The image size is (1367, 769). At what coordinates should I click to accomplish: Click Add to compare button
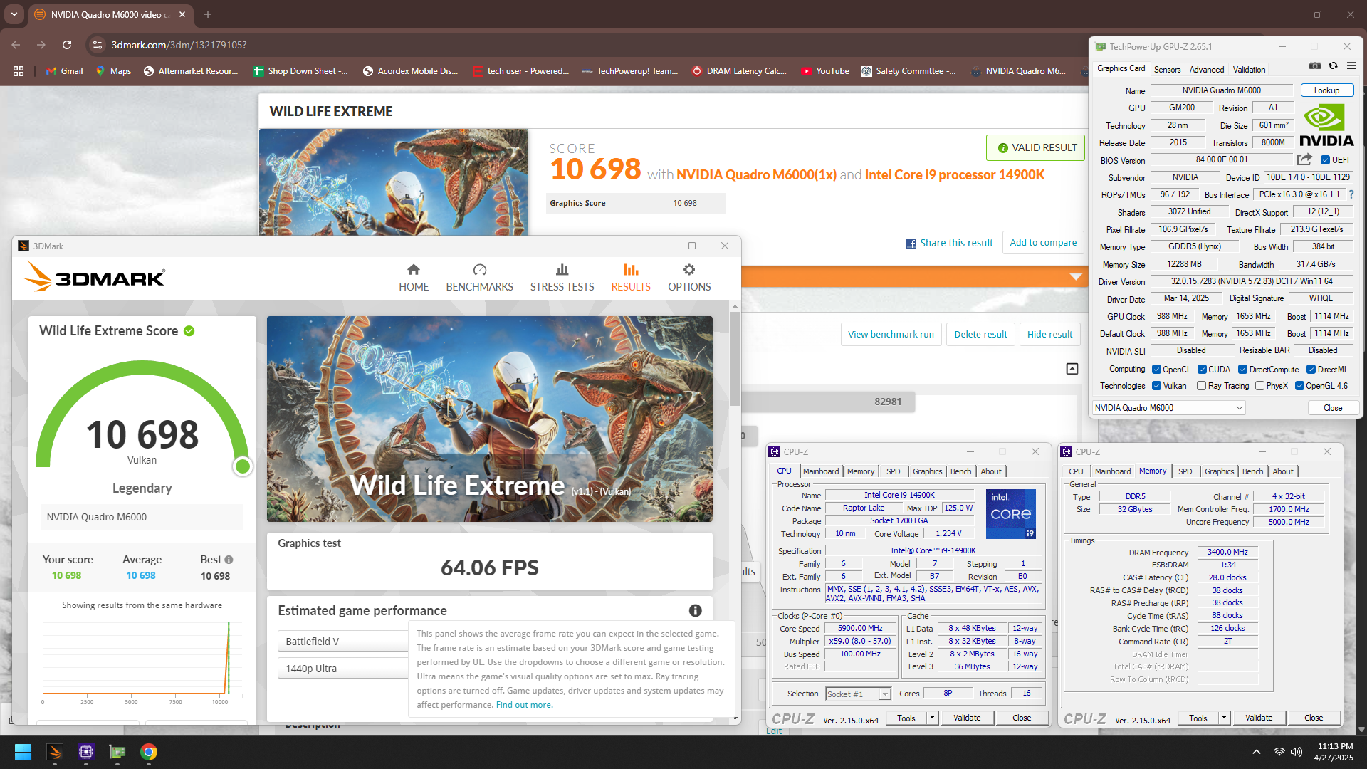pyautogui.click(x=1043, y=242)
